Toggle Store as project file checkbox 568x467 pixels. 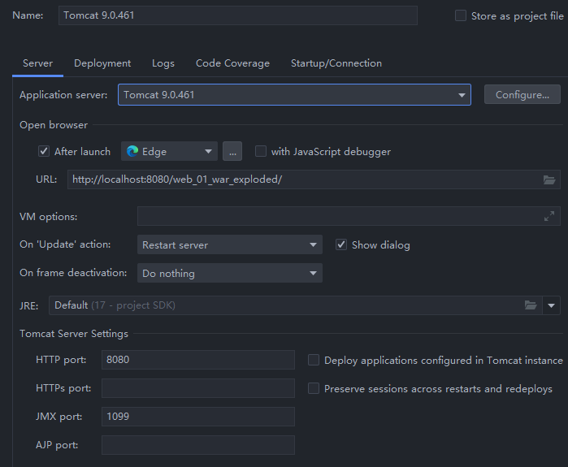click(461, 16)
